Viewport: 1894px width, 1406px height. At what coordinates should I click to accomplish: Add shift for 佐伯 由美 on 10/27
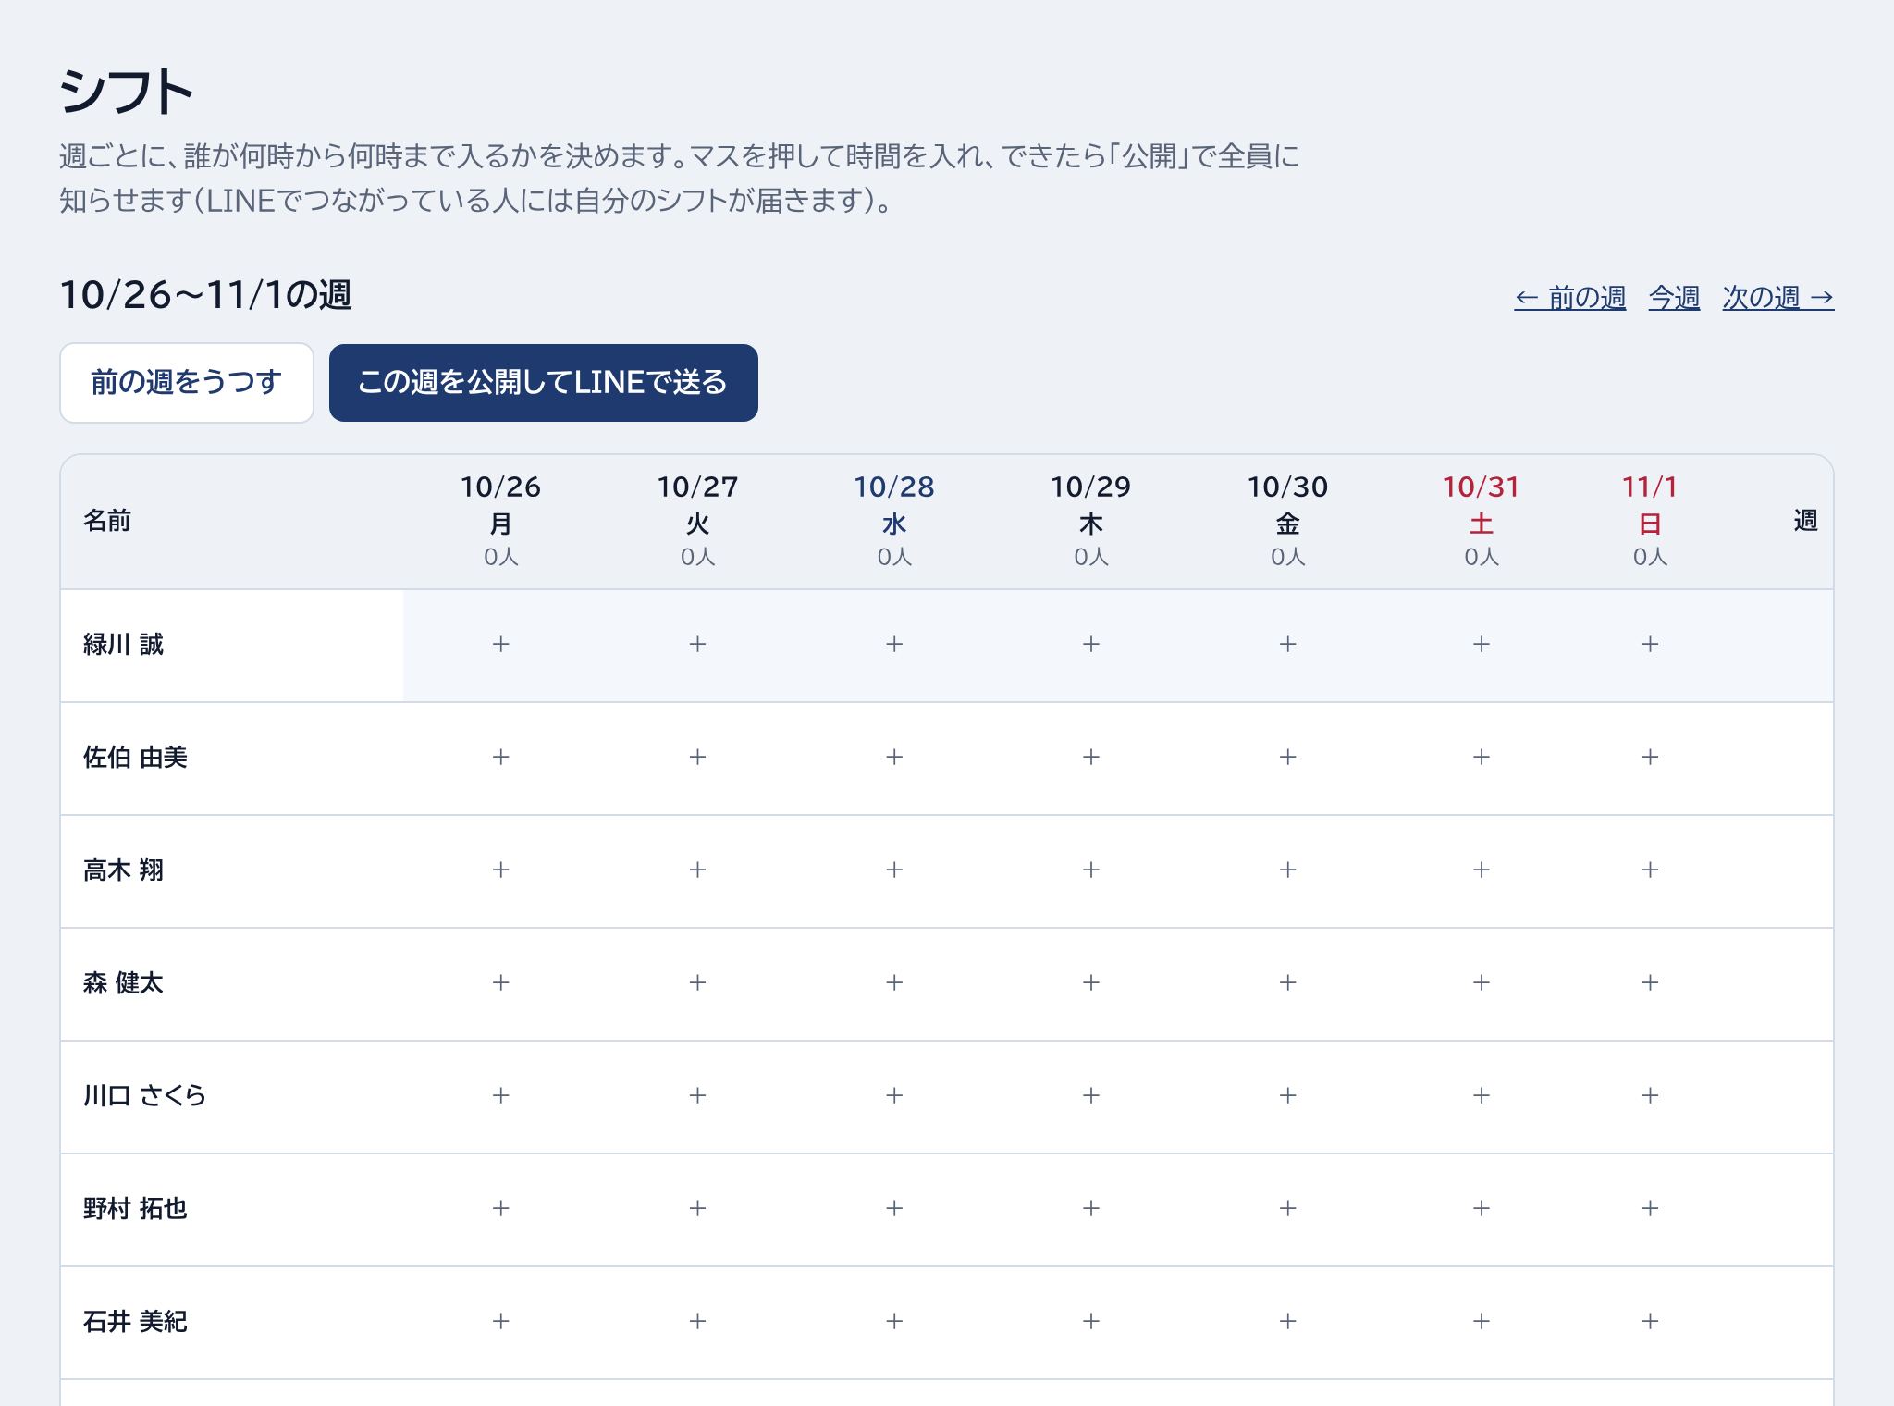tap(697, 758)
